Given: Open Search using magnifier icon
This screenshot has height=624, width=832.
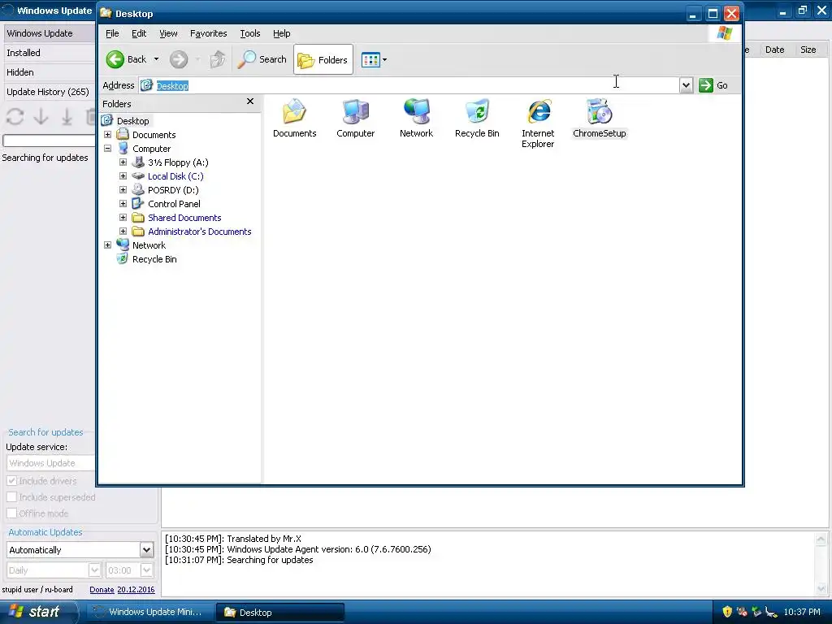Looking at the screenshot, I should [246, 59].
